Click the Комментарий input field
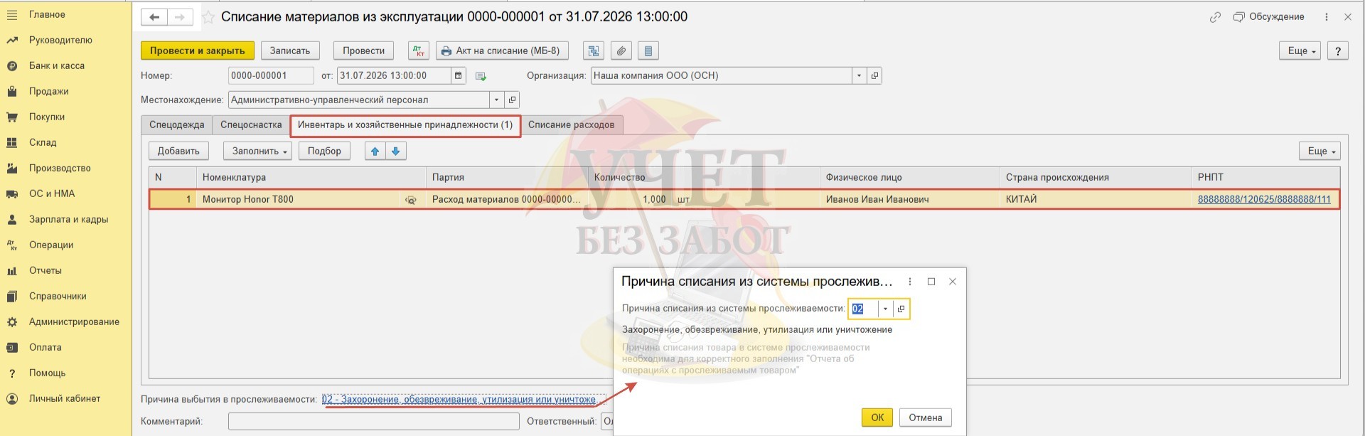The width and height of the screenshot is (1365, 436). click(373, 421)
